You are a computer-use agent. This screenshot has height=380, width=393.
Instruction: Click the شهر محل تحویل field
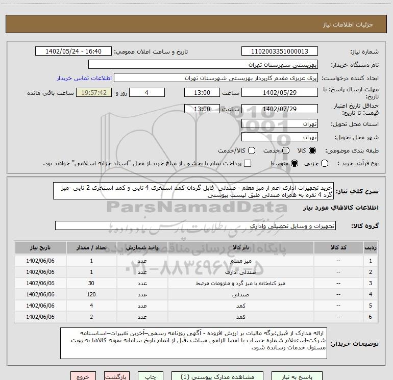[x=280, y=137]
